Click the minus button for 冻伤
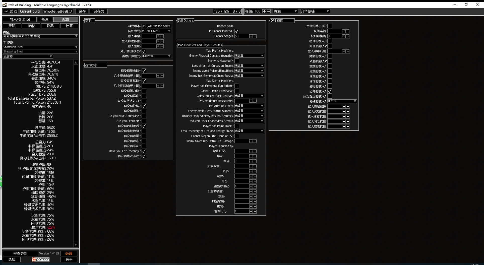The width and height of the screenshot is (484, 265). pyautogui.click(x=255, y=181)
